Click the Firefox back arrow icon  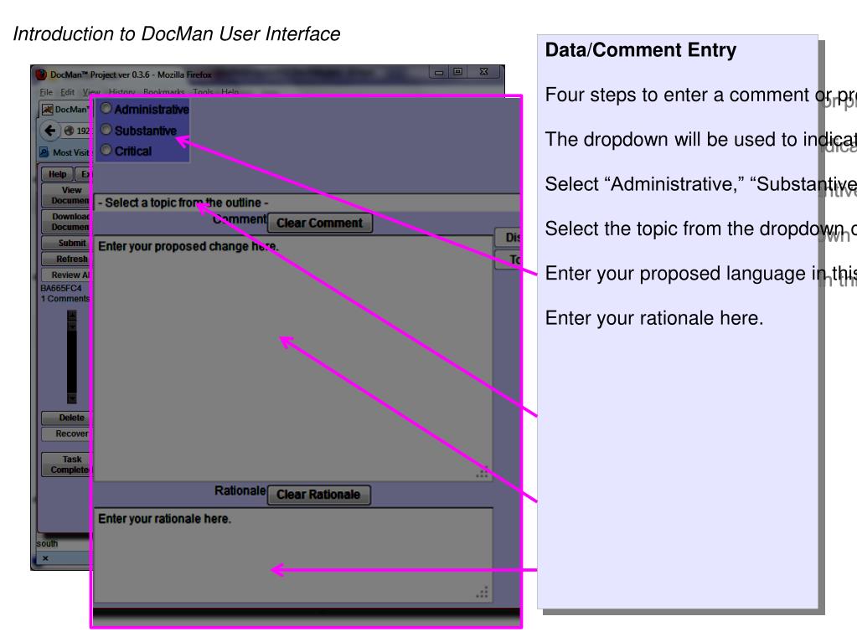click(49, 131)
